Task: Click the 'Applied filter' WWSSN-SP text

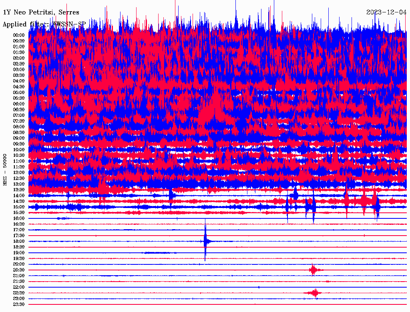Action: (44, 24)
